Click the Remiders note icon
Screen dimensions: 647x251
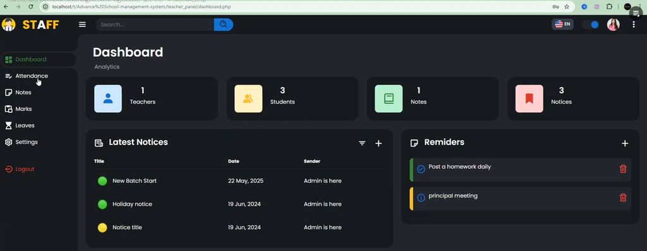[x=414, y=143]
